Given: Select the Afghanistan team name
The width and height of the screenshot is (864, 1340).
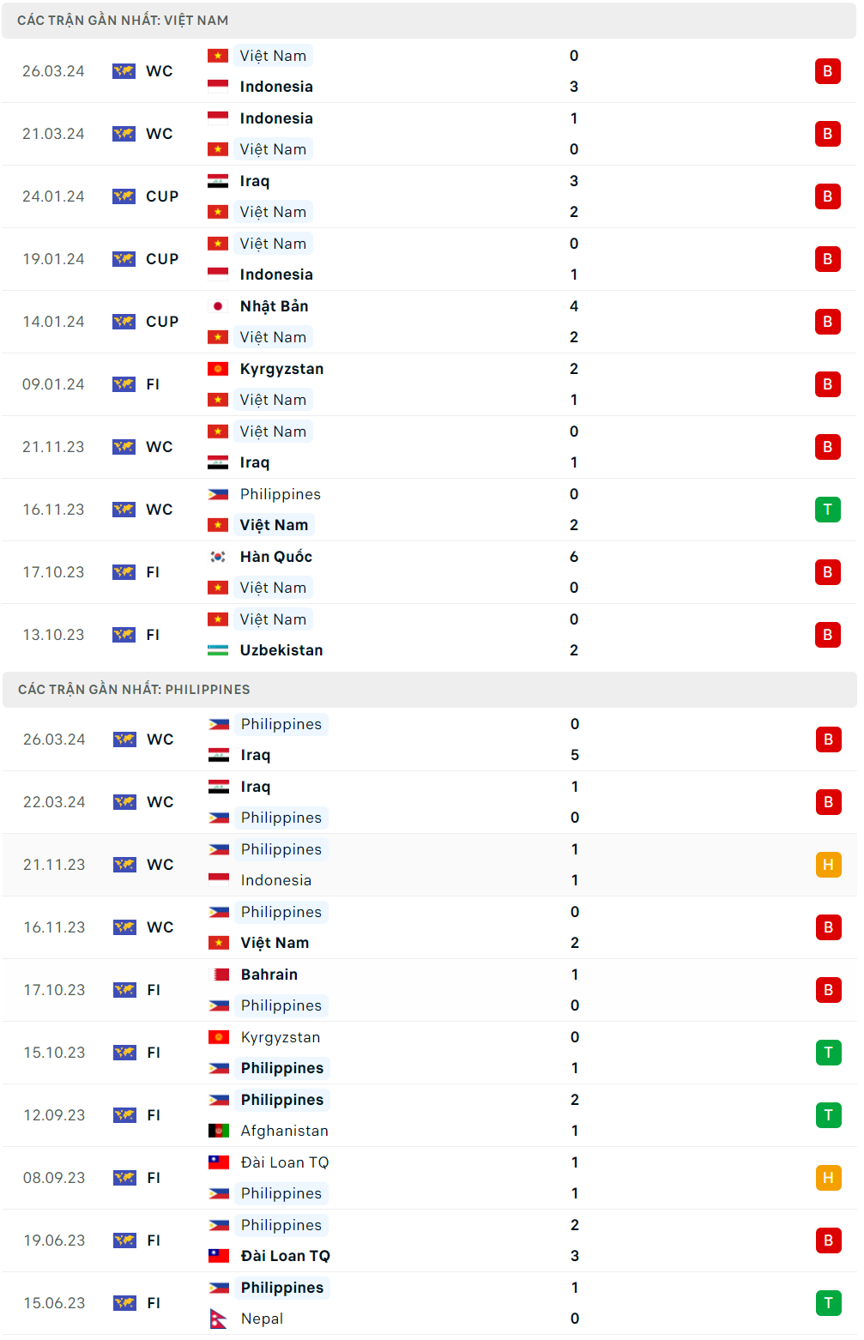Looking at the screenshot, I should pyautogui.click(x=284, y=1131).
